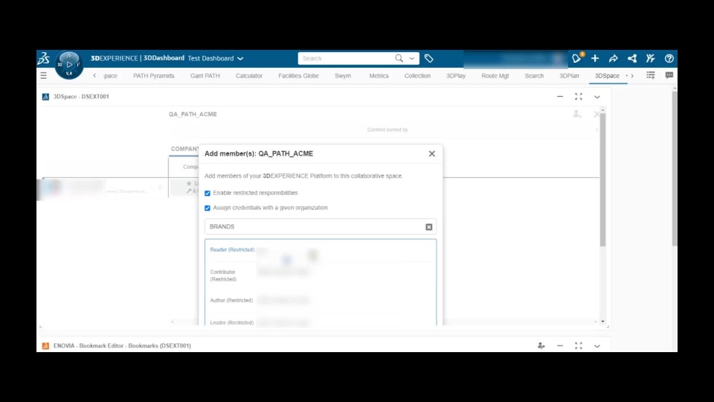Click the 3DSpace panel vertical scrollbar

click(603, 180)
